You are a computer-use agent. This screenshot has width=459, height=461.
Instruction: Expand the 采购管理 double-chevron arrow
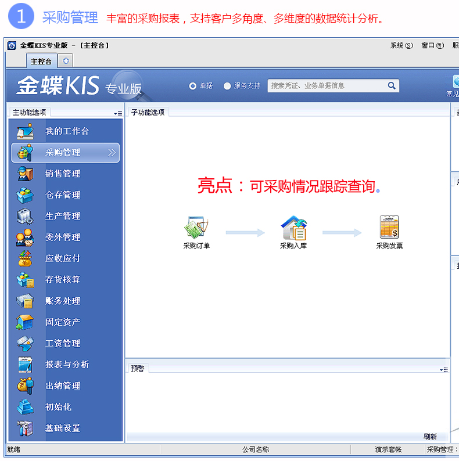pos(112,153)
